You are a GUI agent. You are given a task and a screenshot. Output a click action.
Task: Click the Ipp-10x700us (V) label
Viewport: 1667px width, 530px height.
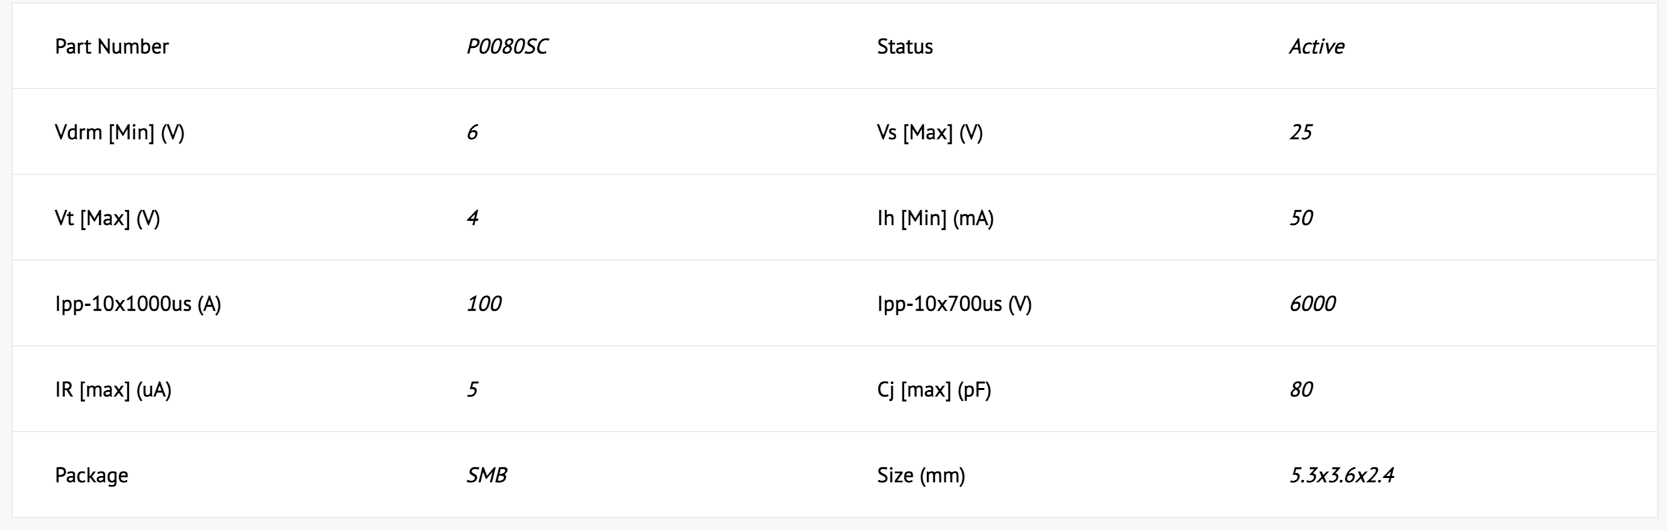(x=955, y=304)
